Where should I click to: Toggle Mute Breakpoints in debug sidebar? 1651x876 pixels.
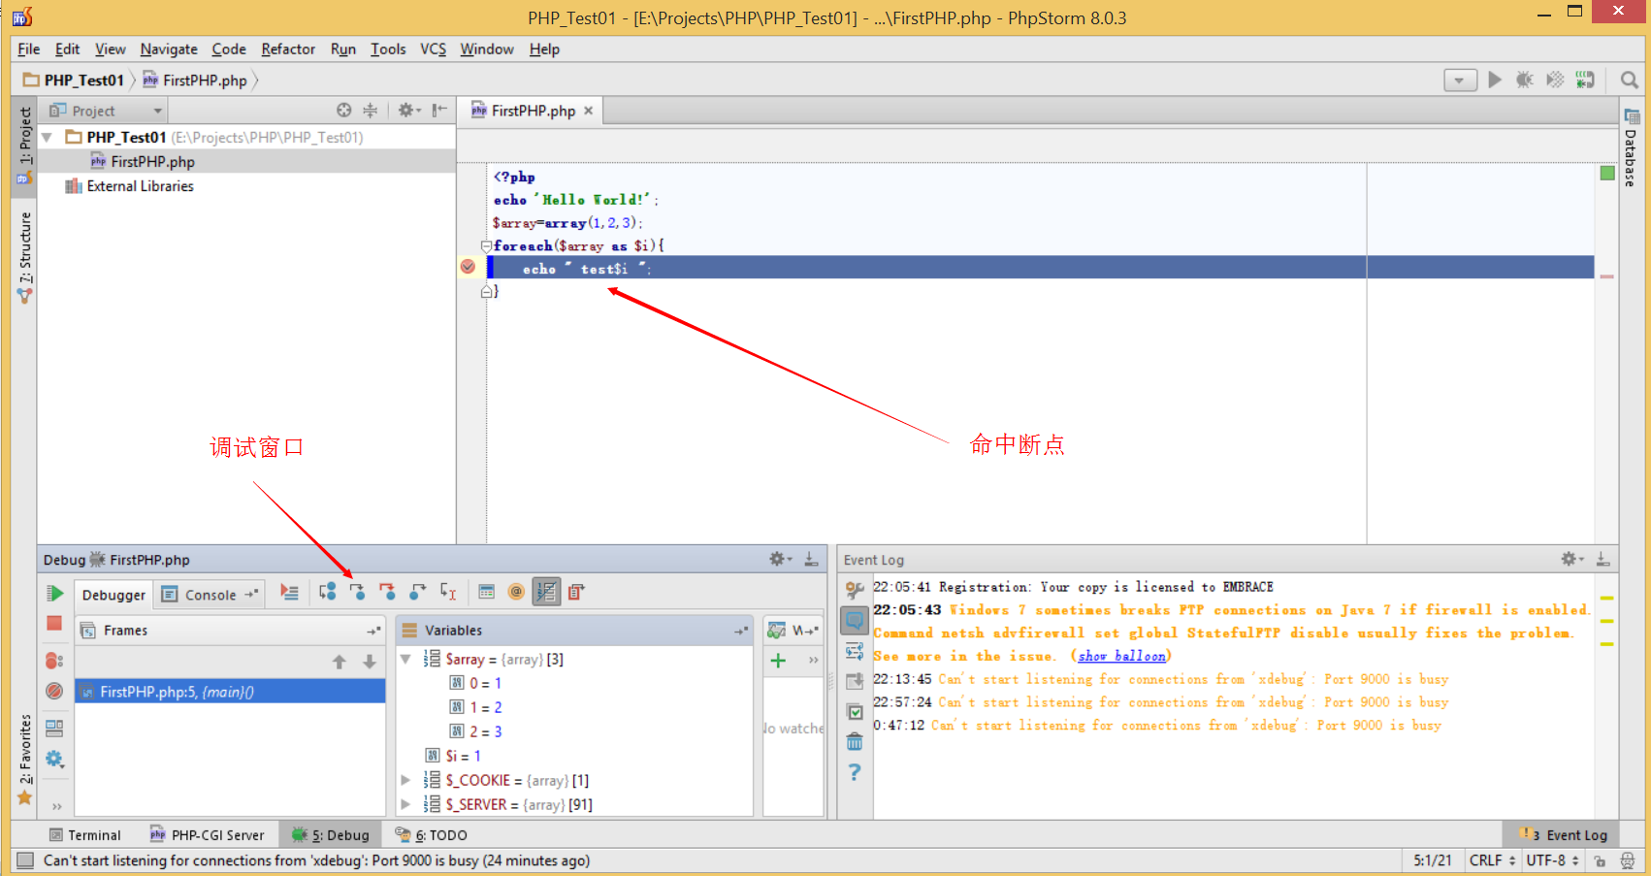click(54, 691)
